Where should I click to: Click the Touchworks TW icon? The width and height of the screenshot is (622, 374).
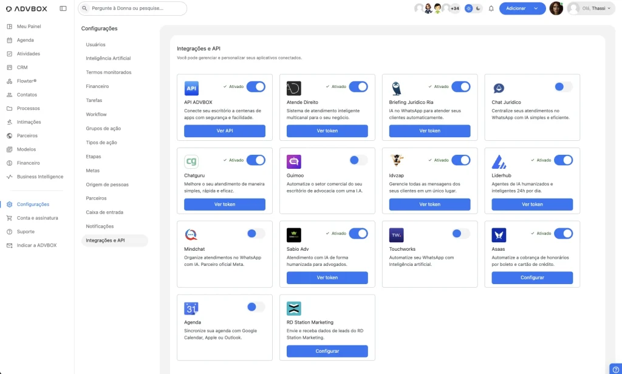396,235
